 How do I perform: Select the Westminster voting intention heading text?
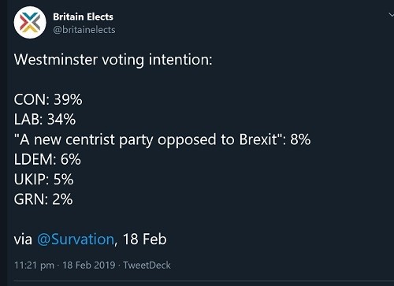pos(113,60)
